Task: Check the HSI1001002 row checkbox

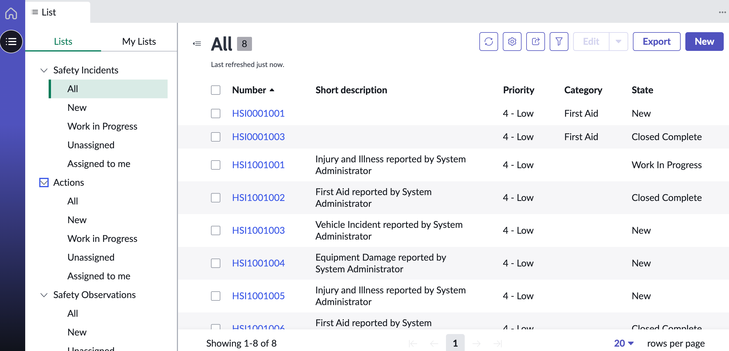Action: click(x=216, y=198)
